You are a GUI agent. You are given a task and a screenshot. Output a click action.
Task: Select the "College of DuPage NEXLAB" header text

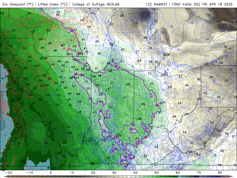pos(96,4)
